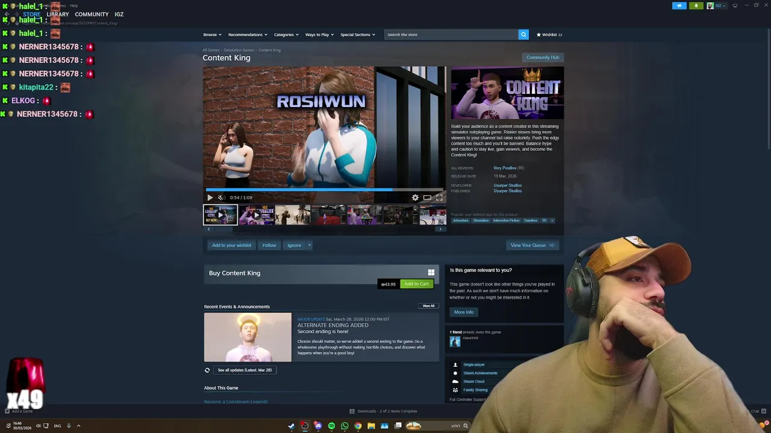771x433 pixels.
Task: Click the Family Sharing feature link
Action: (475, 390)
